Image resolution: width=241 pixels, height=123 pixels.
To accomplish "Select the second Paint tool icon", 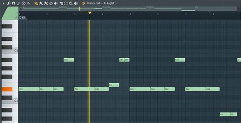I will pos(46,3).
